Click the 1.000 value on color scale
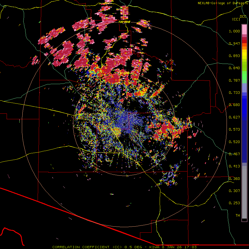This screenshot has height=249, width=249. coord(234,31)
